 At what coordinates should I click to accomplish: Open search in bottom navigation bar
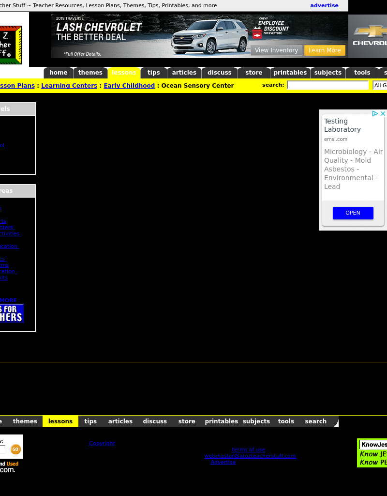click(x=315, y=421)
